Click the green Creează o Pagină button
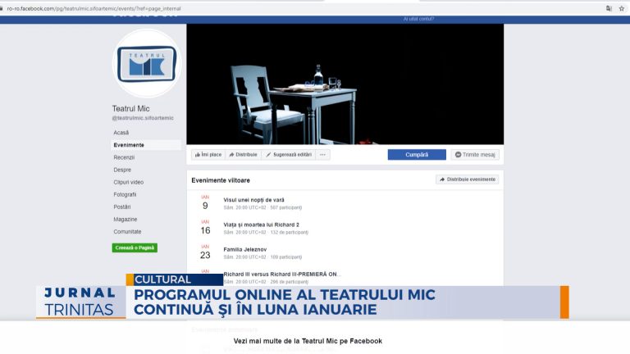Viewport: 630px width, 354px height. tap(135, 247)
